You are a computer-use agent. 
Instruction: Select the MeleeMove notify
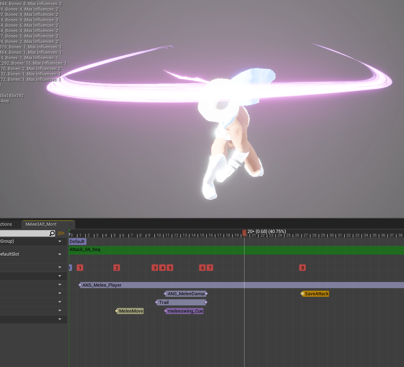[131, 311]
